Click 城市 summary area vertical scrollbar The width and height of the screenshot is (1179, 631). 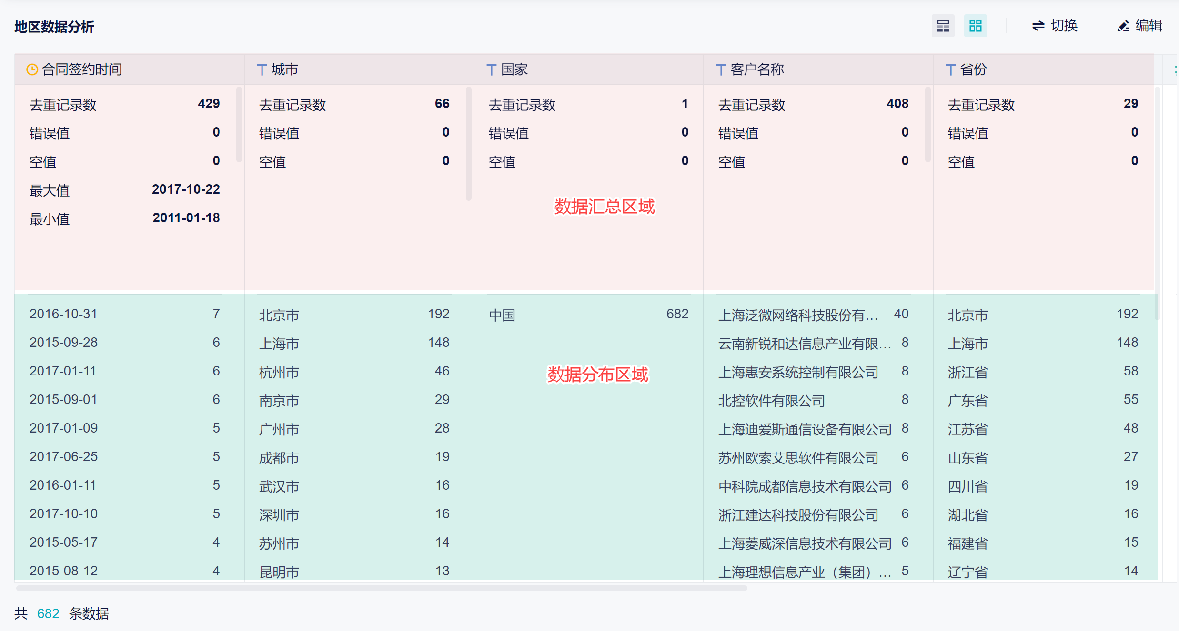[x=469, y=143]
